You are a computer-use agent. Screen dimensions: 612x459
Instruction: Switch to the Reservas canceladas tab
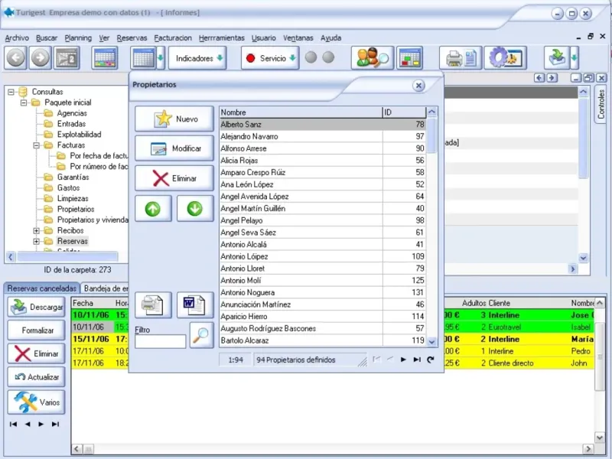42,288
